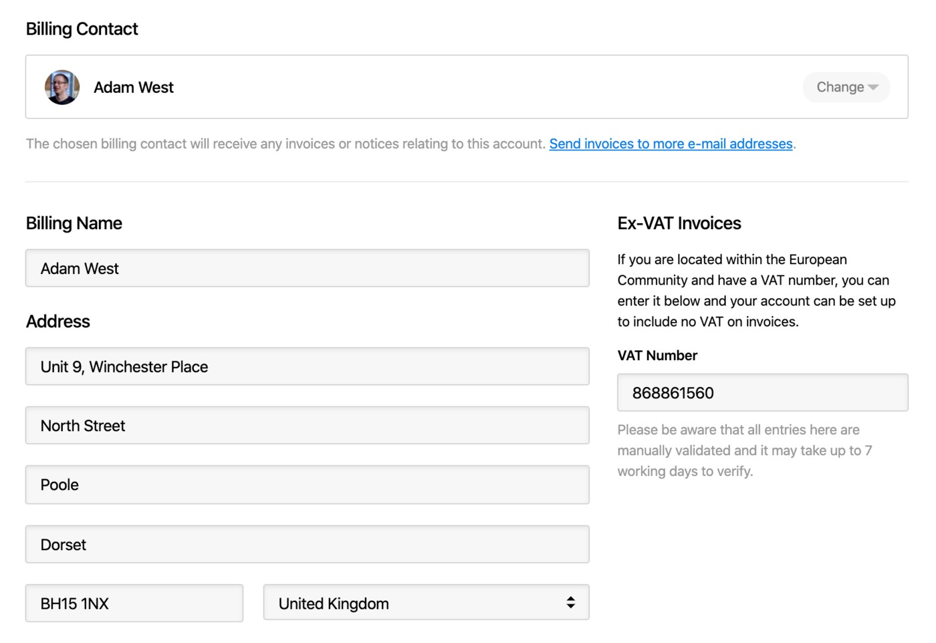Open Send invoices to more e-mail addresses link
936x643 pixels.
point(671,144)
